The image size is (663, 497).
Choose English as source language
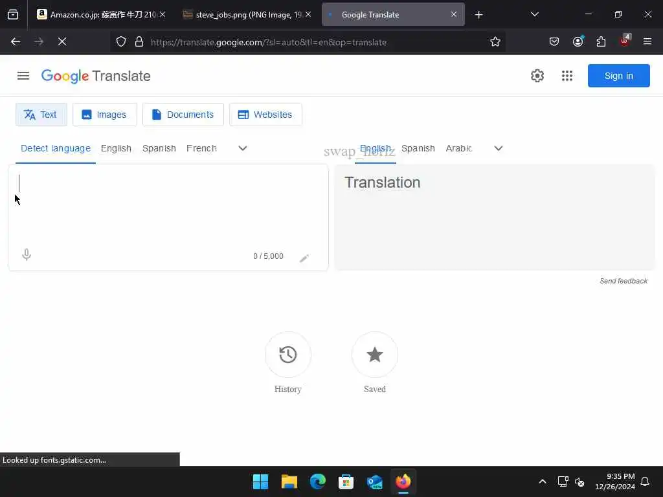pyautogui.click(x=116, y=148)
